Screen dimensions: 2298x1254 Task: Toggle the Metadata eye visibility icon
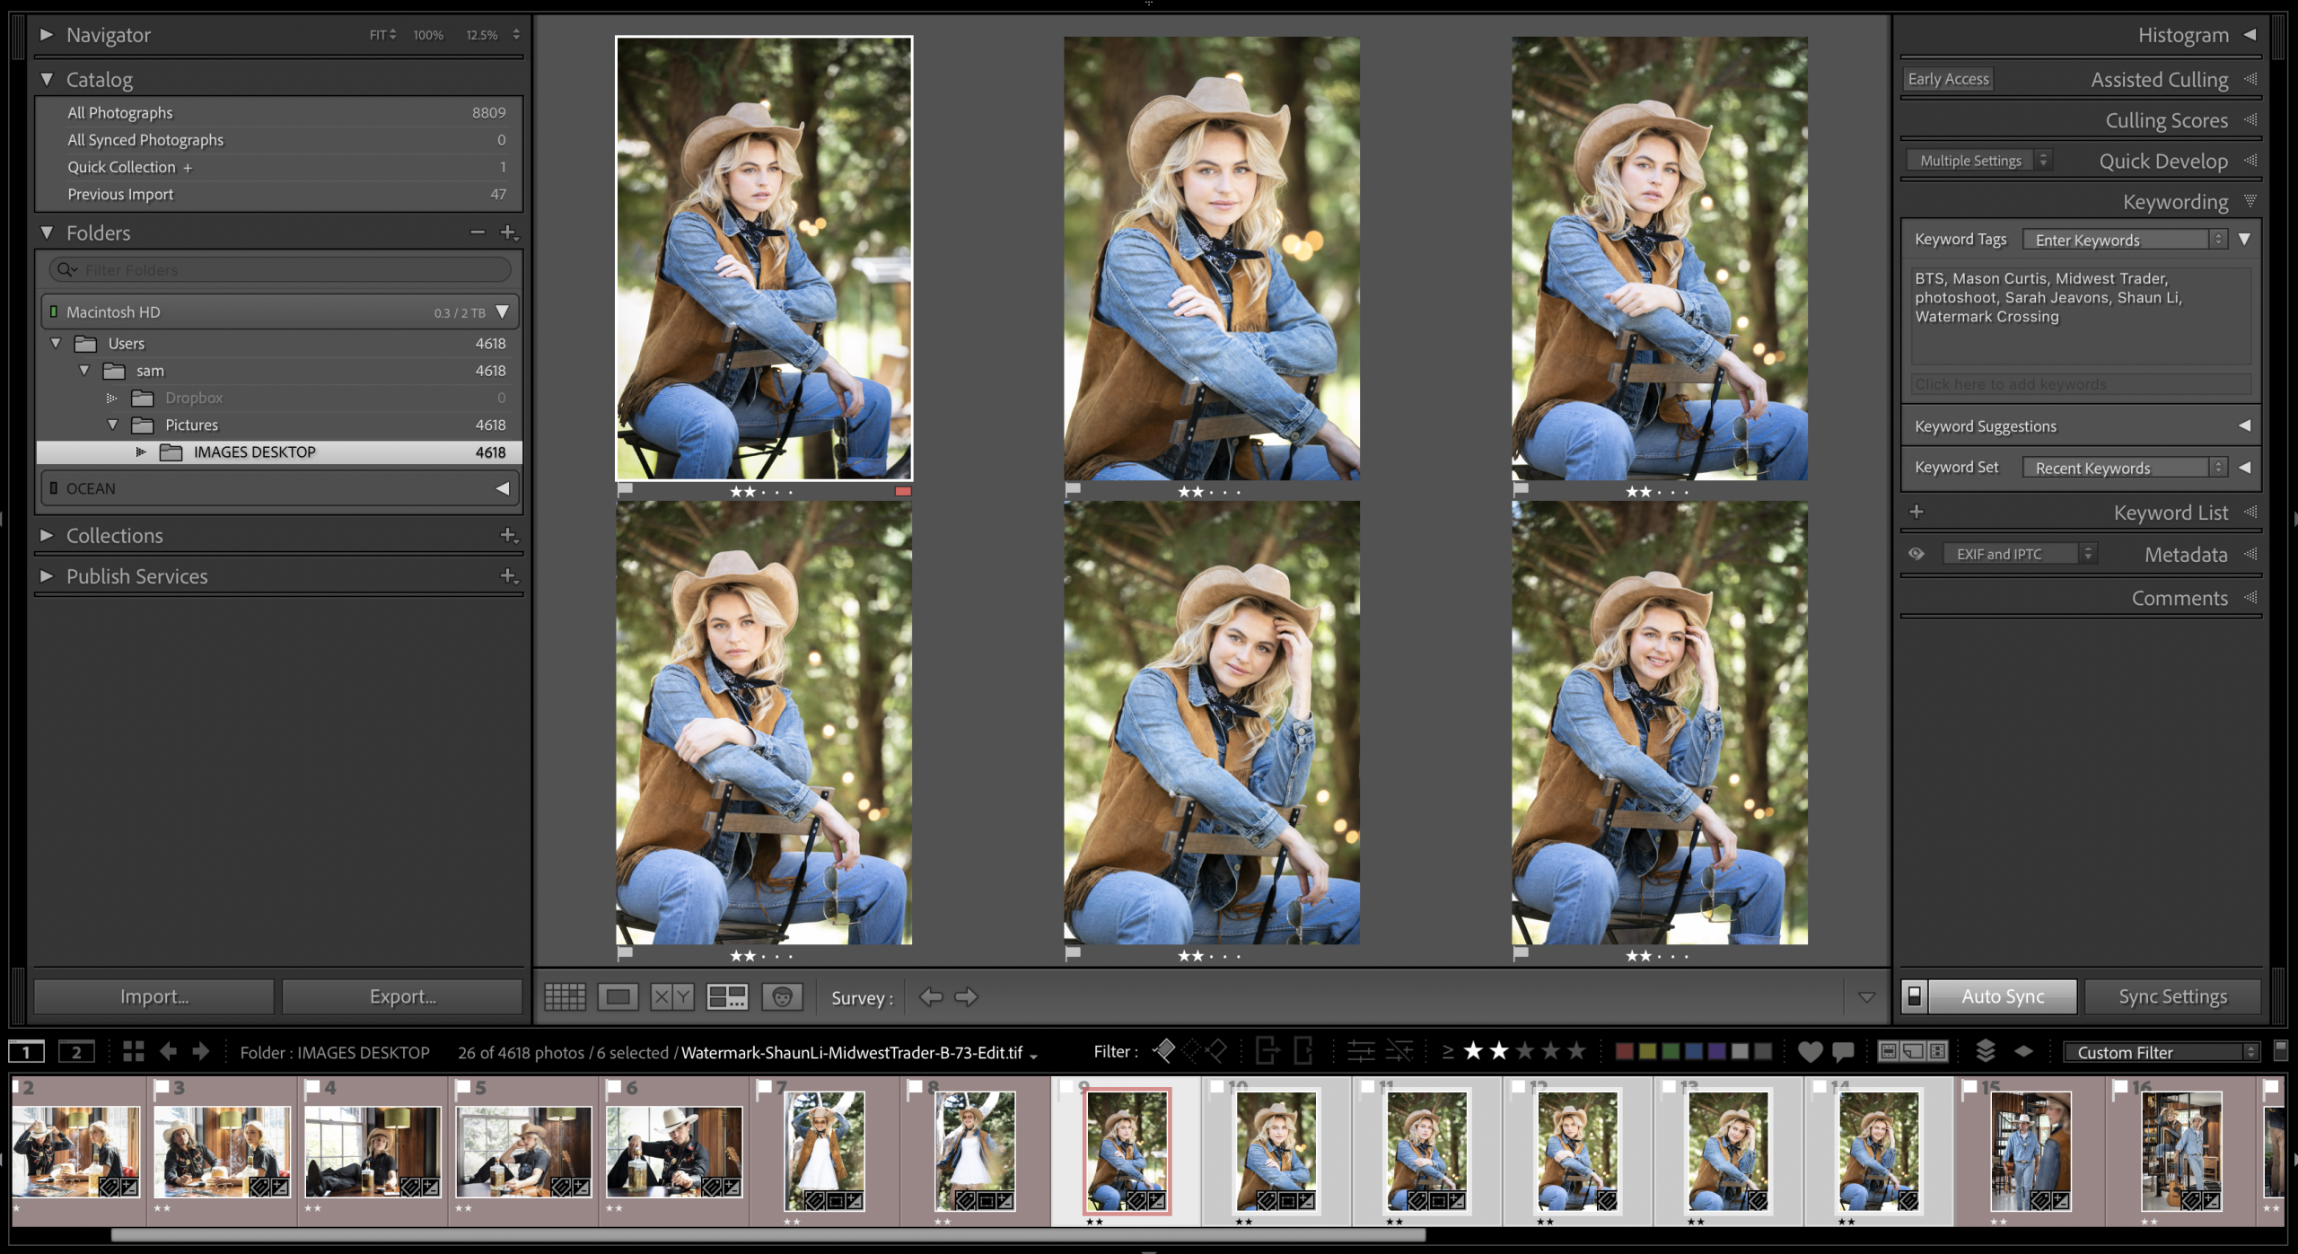[1916, 554]
